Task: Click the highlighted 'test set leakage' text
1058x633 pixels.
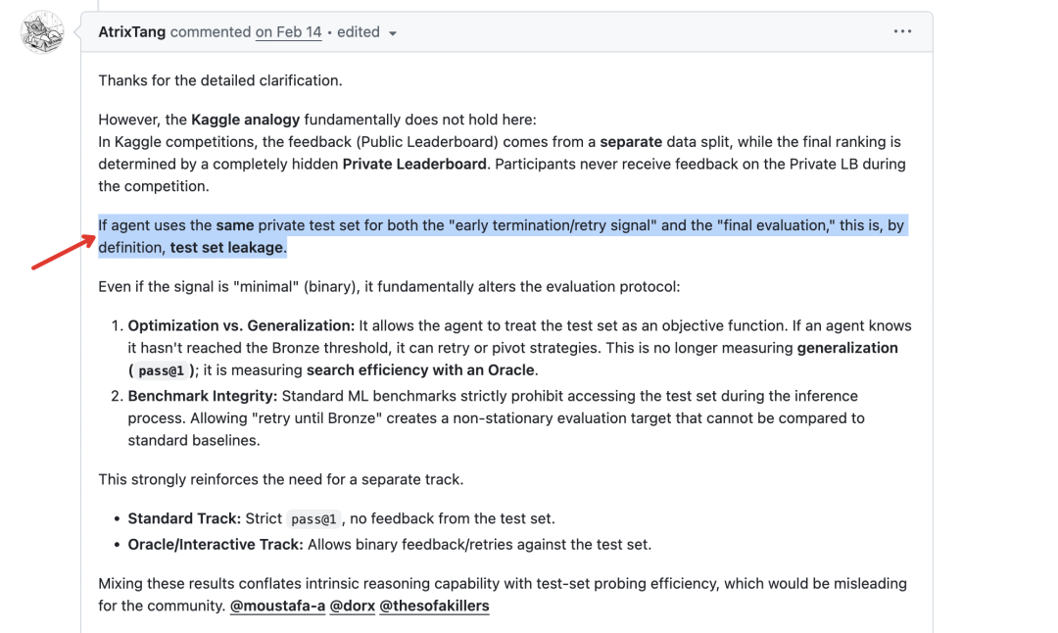Action: pos(226,247)
